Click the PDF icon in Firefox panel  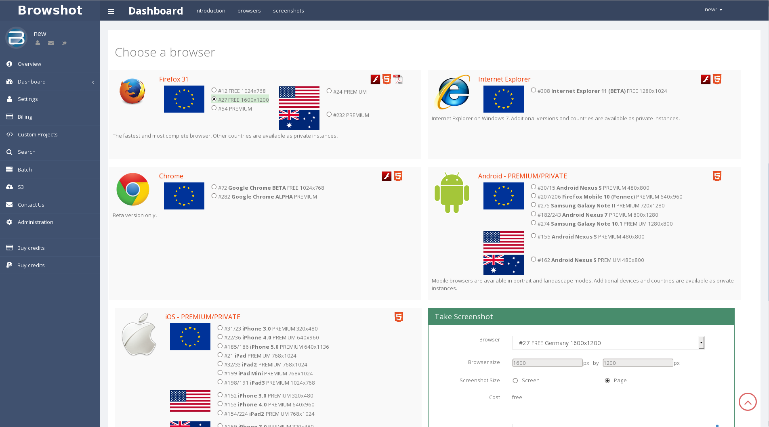point(398,80)
